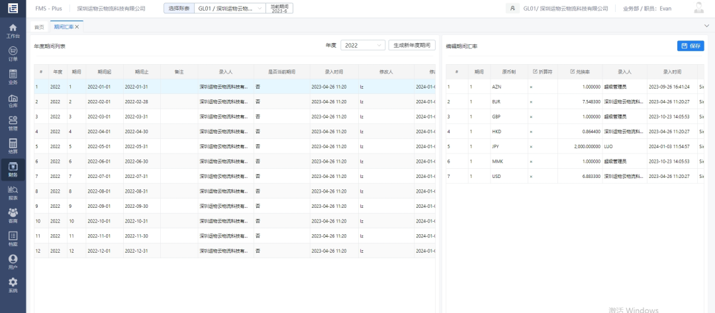This screenshot has width=715, height=313.
Task: Click the MMK currency cell
Action: click(x=508, y=161)
